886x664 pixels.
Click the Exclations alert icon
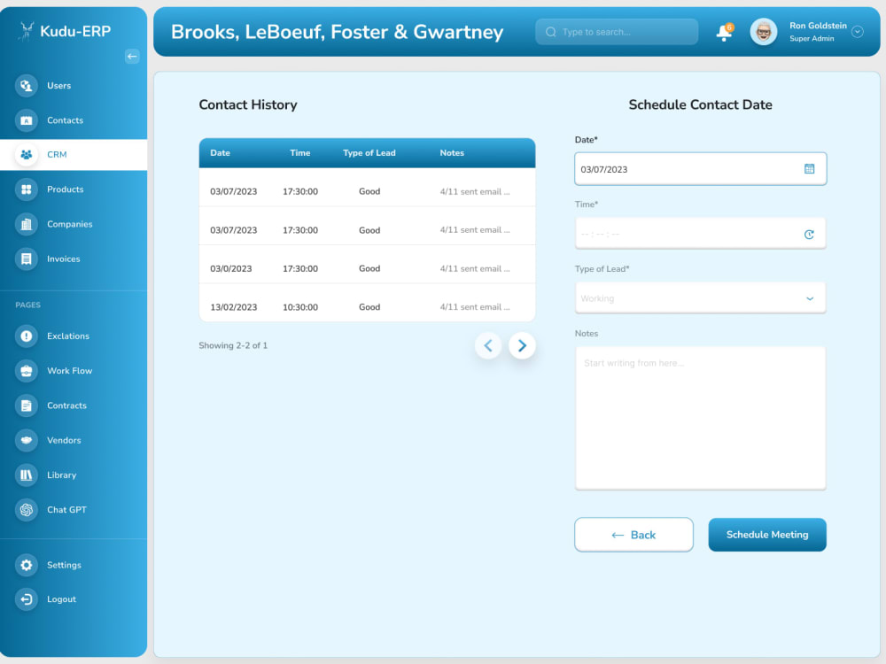(26, 336)
